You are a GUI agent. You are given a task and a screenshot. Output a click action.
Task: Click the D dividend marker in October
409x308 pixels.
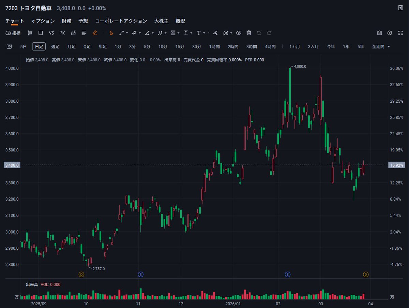point(81,274)
